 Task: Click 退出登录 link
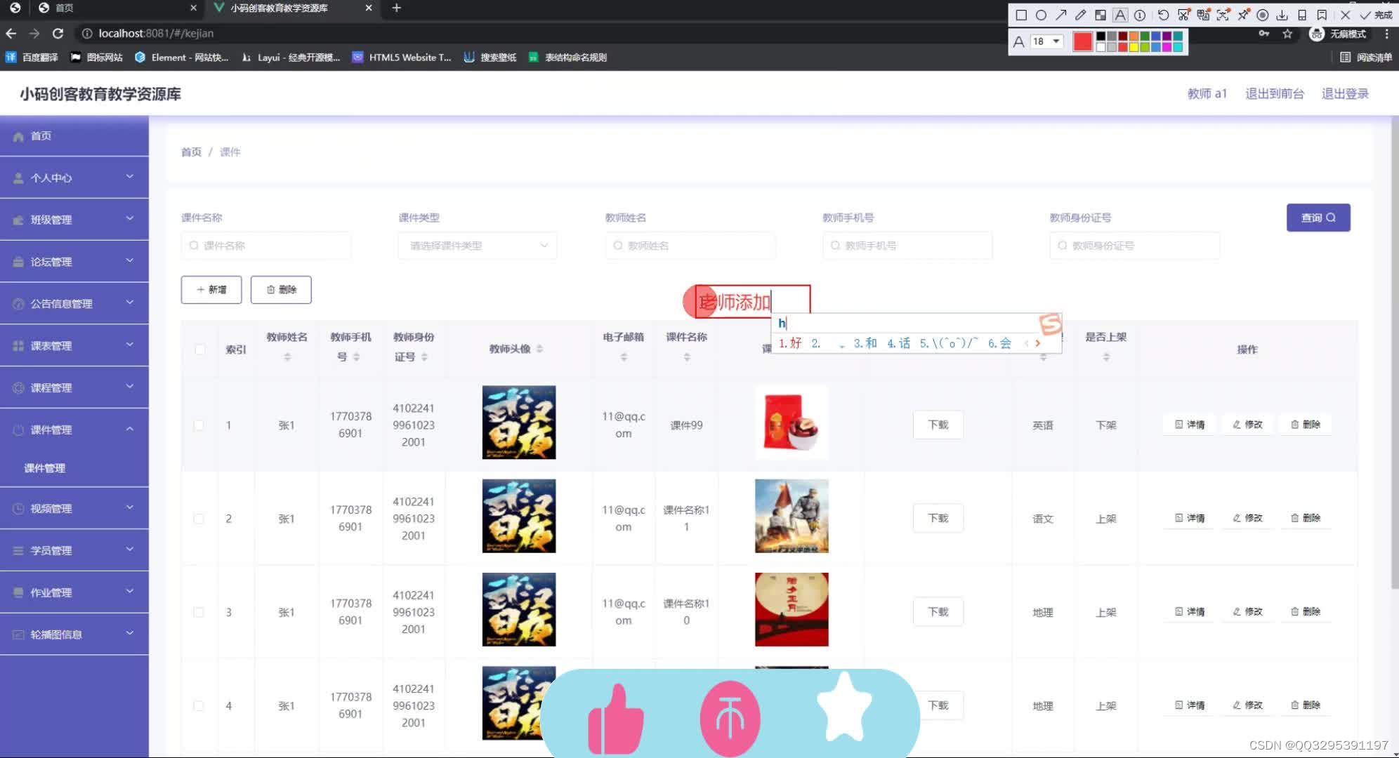[1345, 93]
